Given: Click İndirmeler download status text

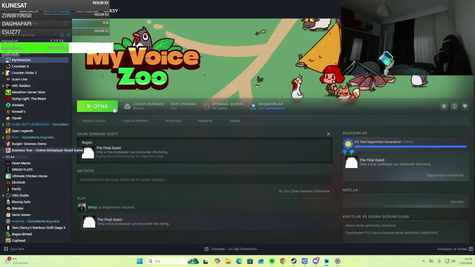Looking at the screenshot, I should click(234, 249).
